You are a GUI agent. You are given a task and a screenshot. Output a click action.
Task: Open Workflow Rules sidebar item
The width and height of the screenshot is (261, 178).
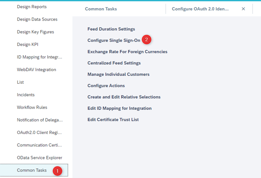coord(32,108)
